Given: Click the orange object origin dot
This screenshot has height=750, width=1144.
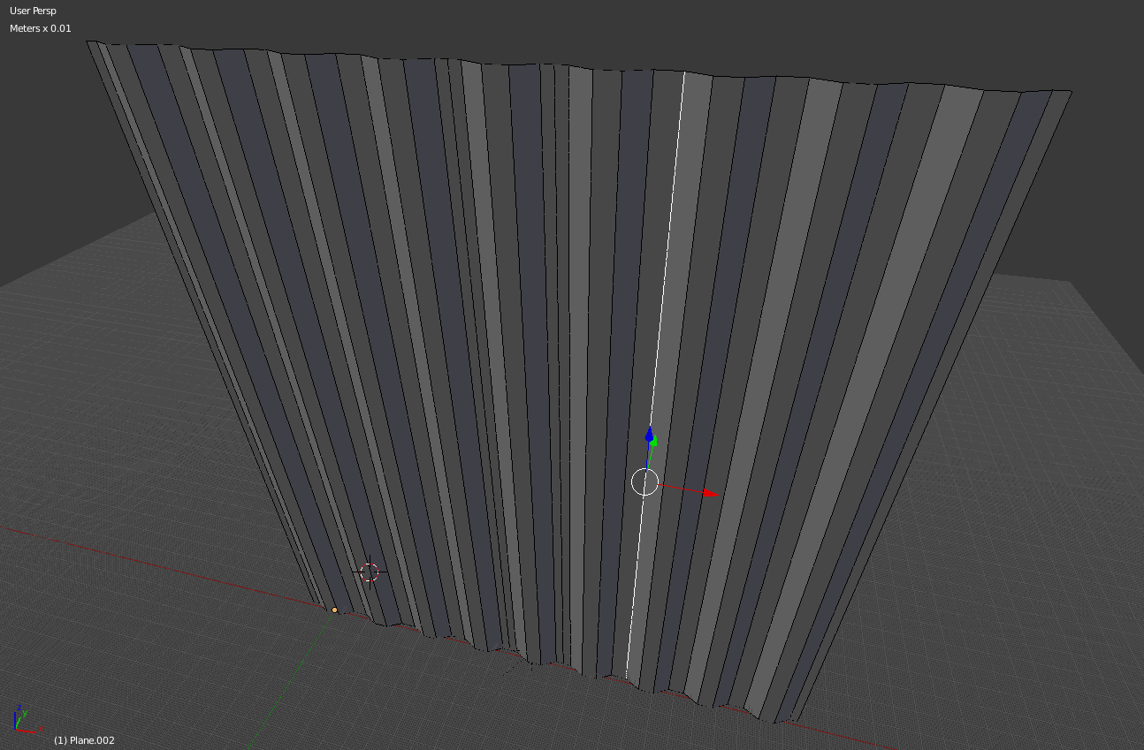Looking at the screenshot, I should coord(334,610).
